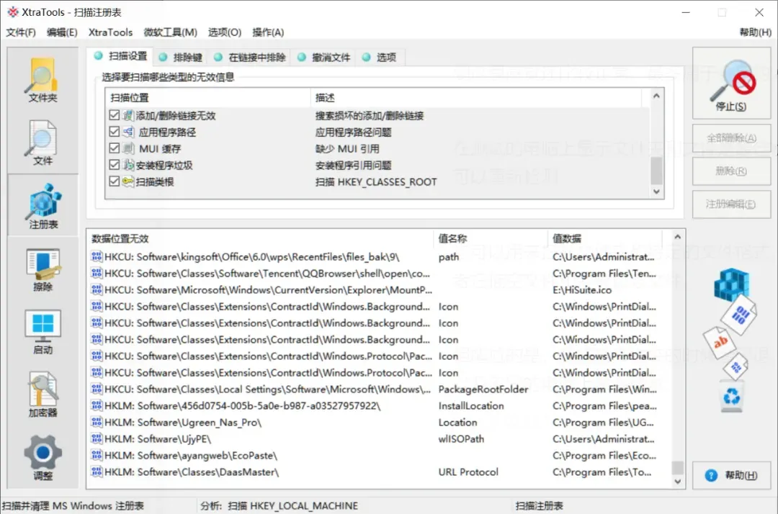The height and width of the screenshot is (514, 778).
Task: Click icon of 应用程序路径 row
Action: (128, 132)
